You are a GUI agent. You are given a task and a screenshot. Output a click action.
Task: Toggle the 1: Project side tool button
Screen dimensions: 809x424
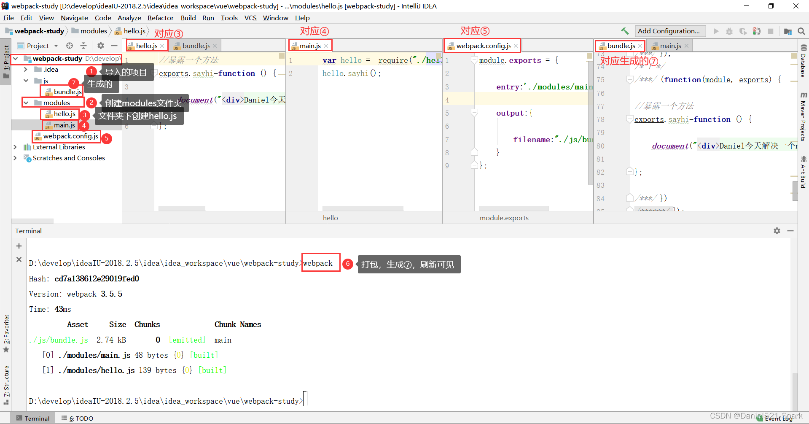(6, 62)
